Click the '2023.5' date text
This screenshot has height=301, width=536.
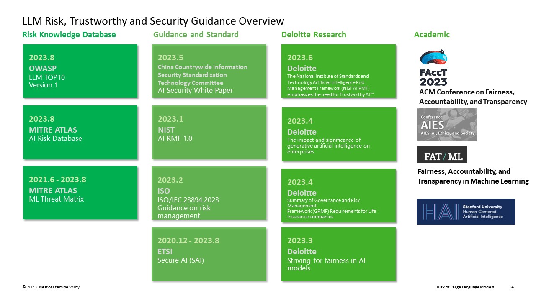click(170, 58)
